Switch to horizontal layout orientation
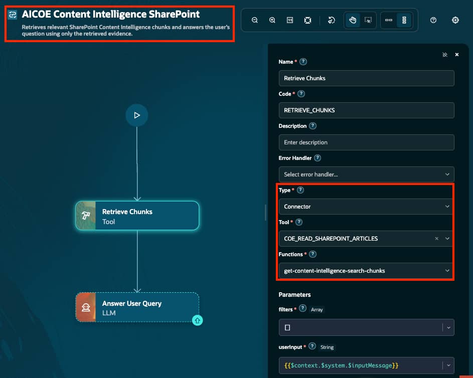 pos(389,20)
